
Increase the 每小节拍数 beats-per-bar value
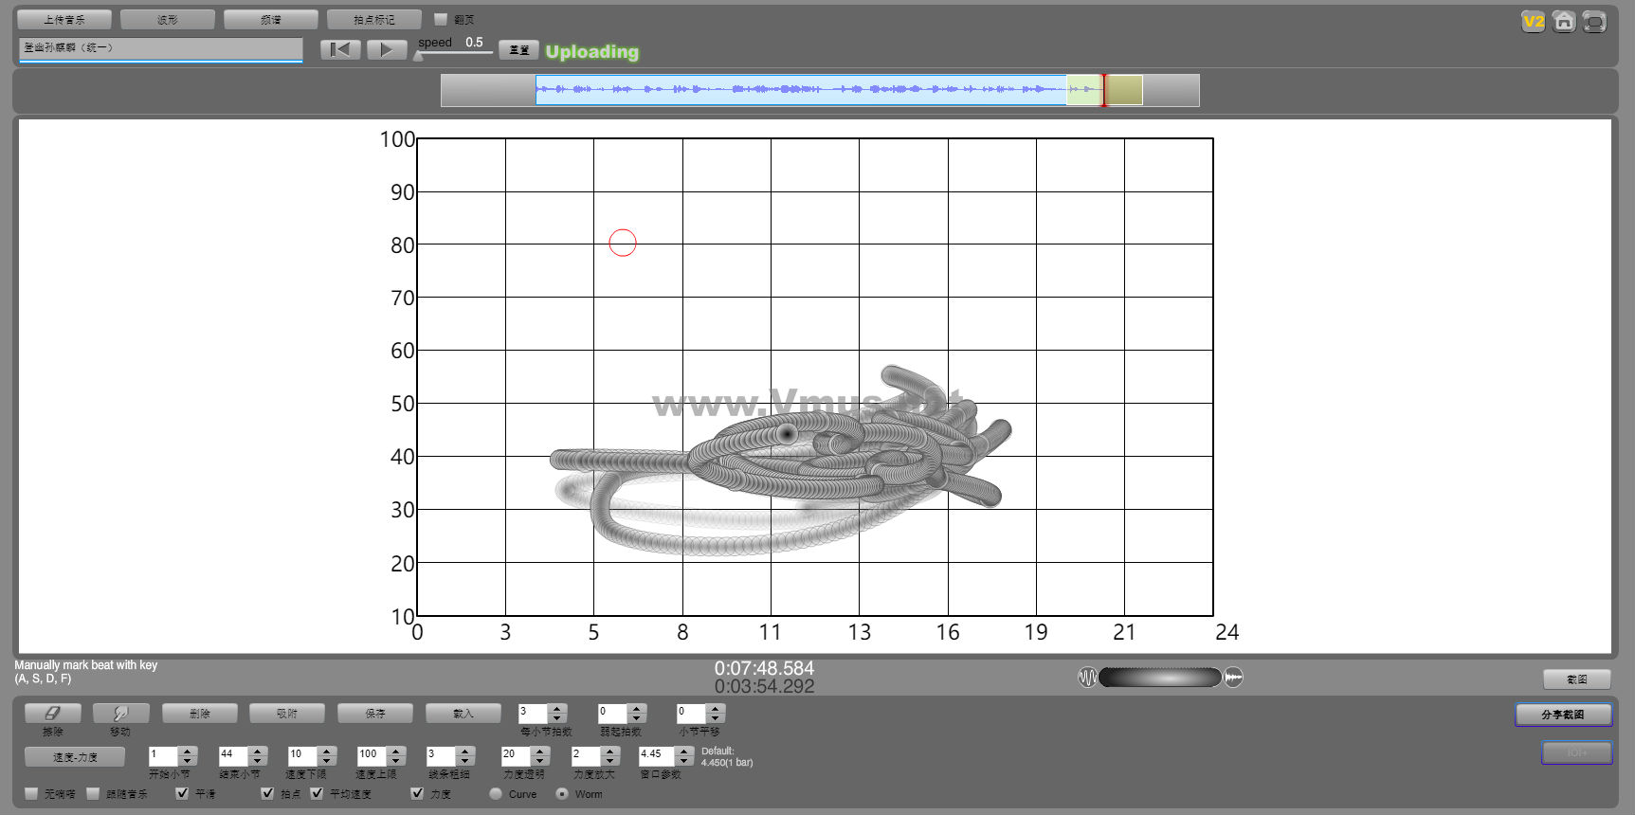pos(557,708)
